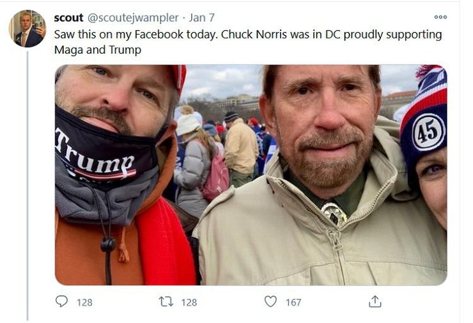473x323 pixels.
Task: Click the retweet count of 128
Action: (189, 302)
